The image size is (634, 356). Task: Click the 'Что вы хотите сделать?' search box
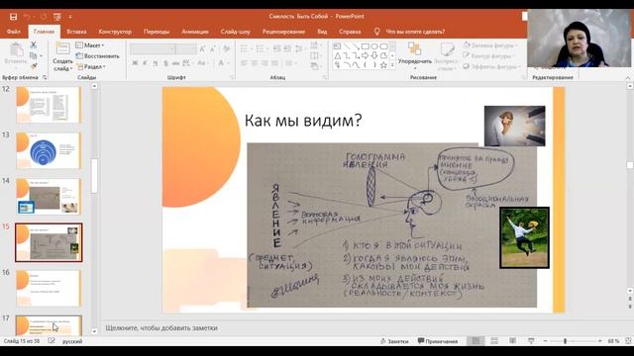tap(415, 32)
